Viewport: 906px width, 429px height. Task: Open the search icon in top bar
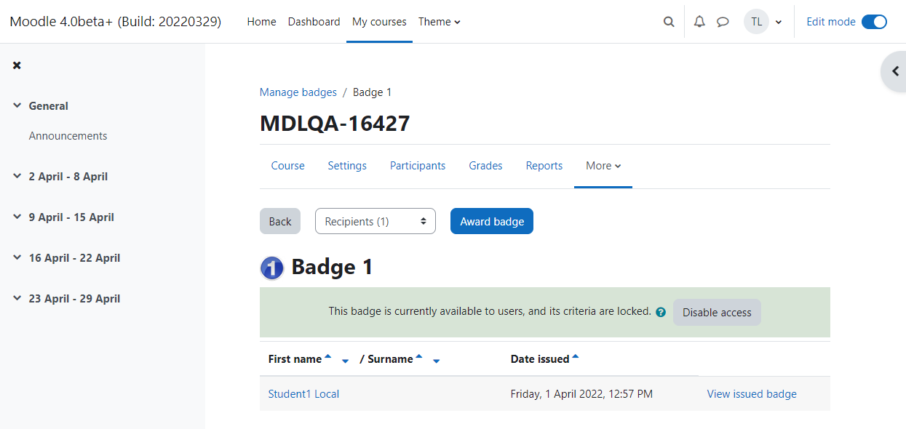coord(669,22)
